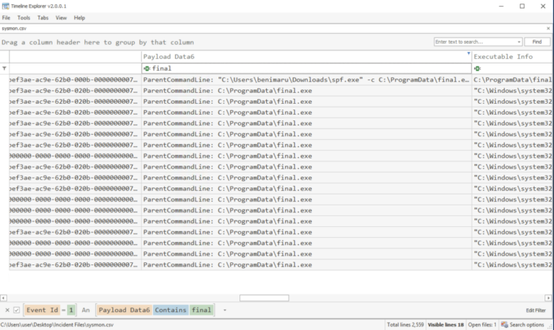The height and width of the screenshot is (330, 554).
Task: Click the Payload Data6 filter condition icon
Action: [146, 68]
